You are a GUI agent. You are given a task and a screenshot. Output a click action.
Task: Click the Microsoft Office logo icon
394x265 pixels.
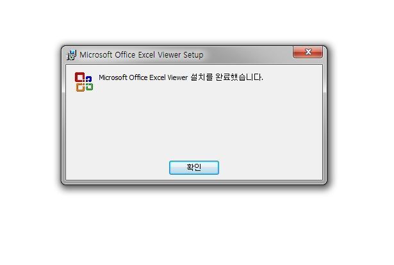click(x=84, y=82)
